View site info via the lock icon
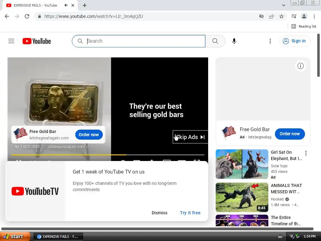The height and width of the screenshot is (241, 321). [x=39, y=16]
